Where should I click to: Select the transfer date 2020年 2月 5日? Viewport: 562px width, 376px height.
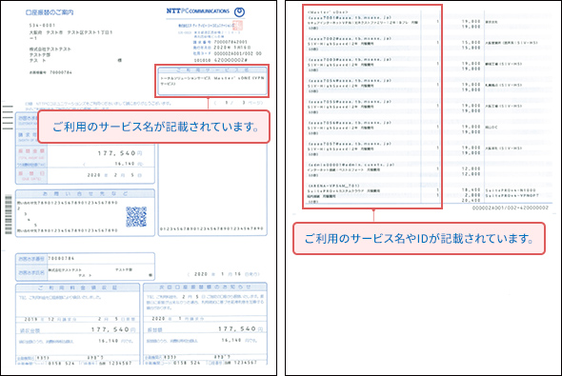tap(114, 175)
